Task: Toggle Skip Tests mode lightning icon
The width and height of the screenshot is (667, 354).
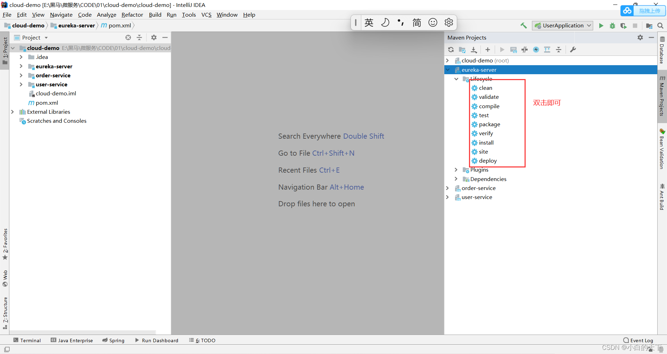Action: pyautogui.click(x=536, y=50)
